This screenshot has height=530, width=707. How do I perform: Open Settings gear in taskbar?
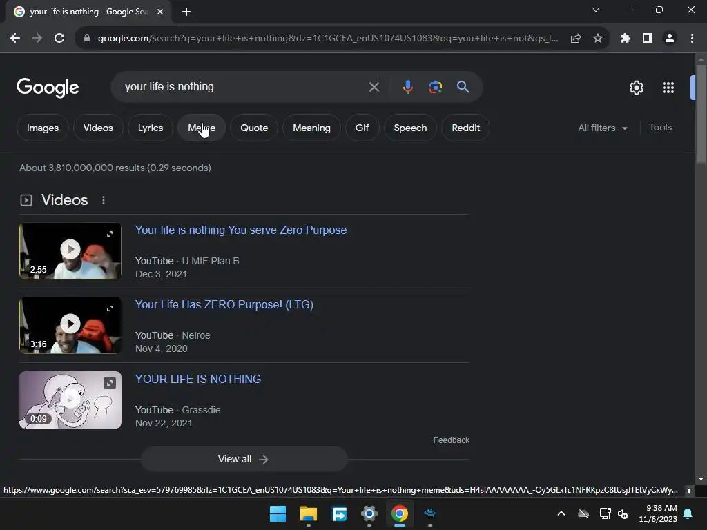pyautogui.click(x=369, y=513)
